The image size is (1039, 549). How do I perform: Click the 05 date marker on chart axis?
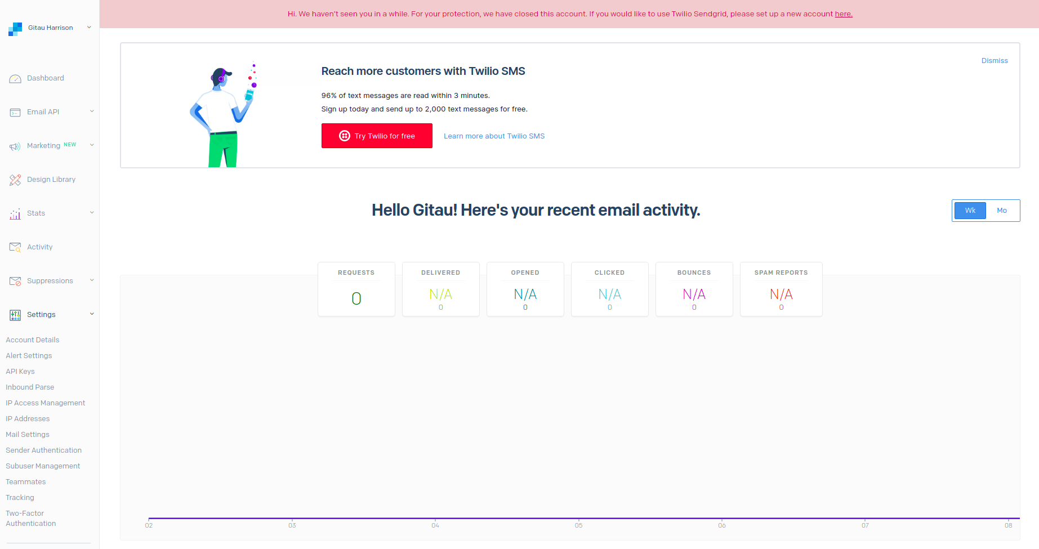pyautogui.click(x=578, y=525)
